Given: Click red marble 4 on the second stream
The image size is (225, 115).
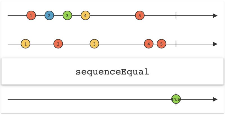Looking at the screenshot, I should coord(148,44).
